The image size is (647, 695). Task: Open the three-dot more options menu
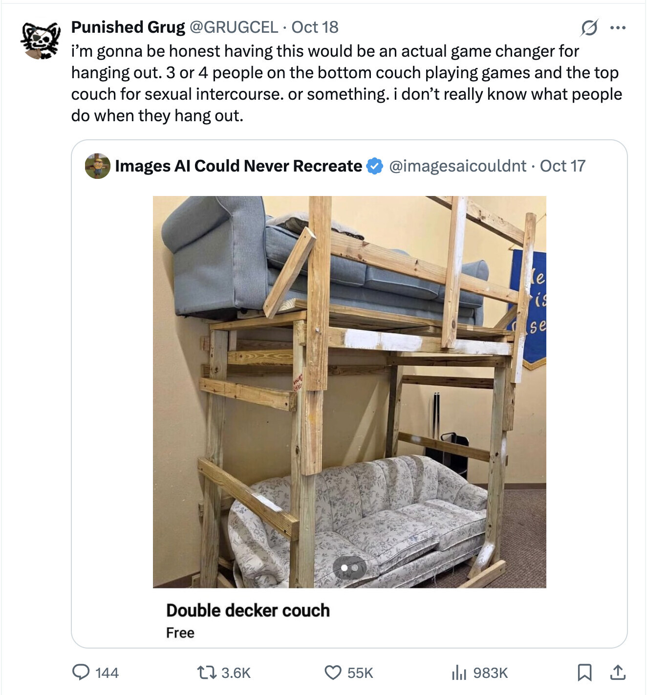click(618, 28)
